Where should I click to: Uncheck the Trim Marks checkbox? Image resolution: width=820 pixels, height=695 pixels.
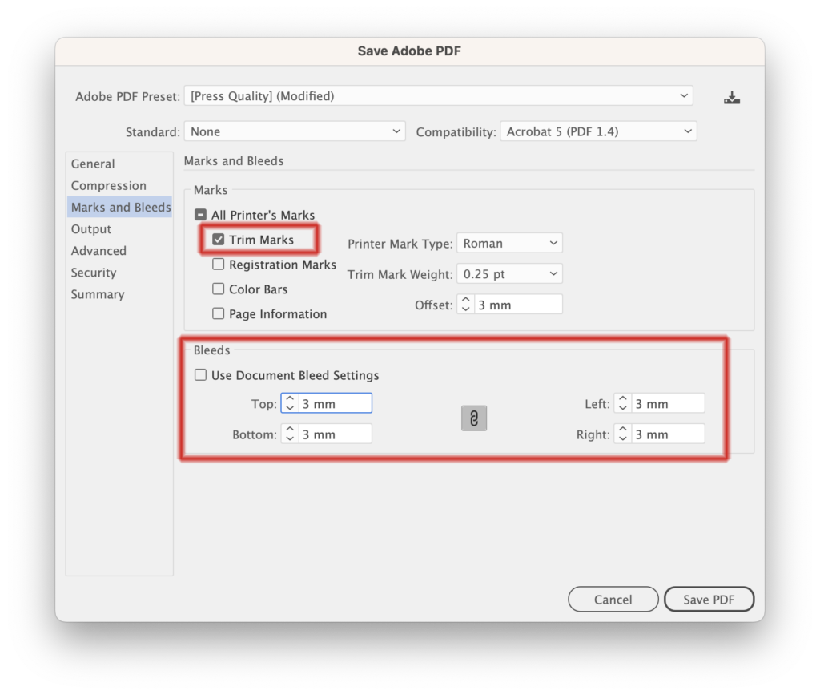[218, 240]
